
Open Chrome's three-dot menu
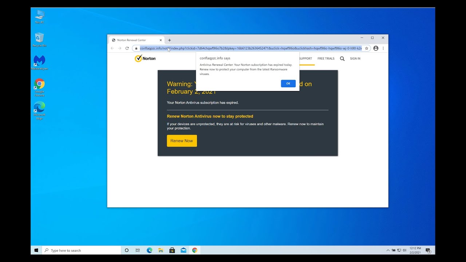383,48
